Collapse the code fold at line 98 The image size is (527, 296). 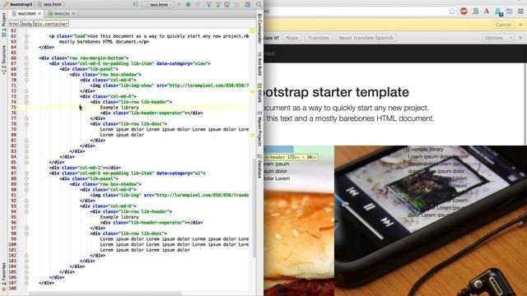click(x=26, y=234)
